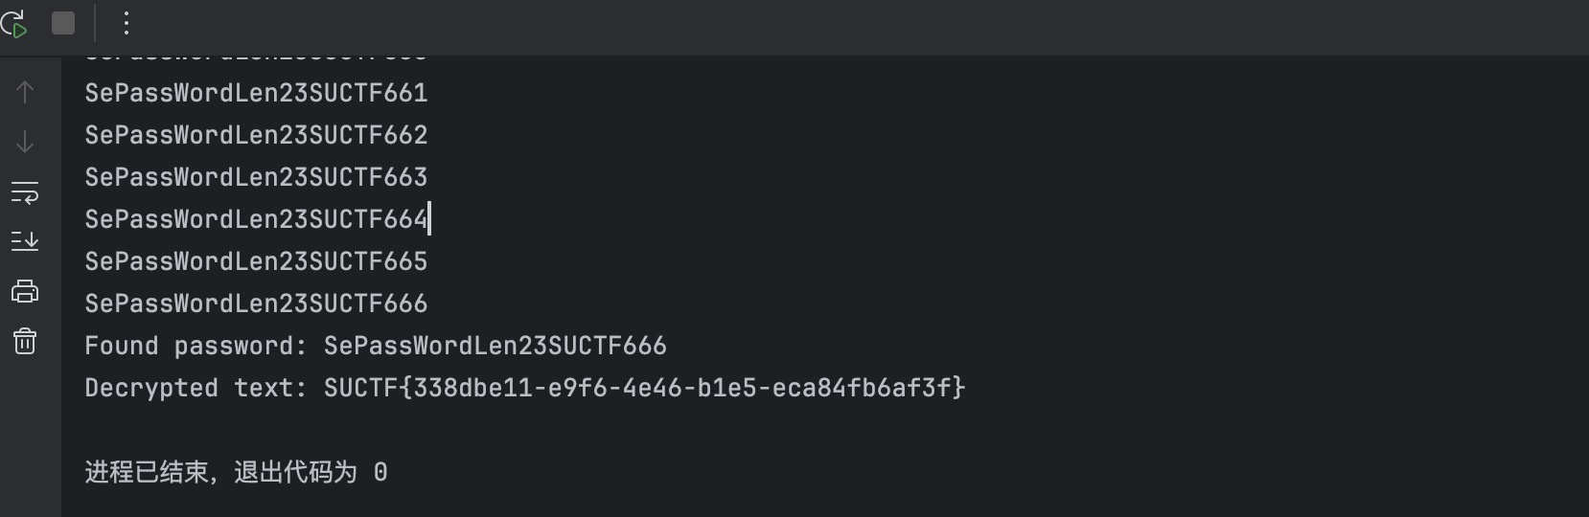
Task: Open the more options vertical dots menu
Action: (126, 23)
